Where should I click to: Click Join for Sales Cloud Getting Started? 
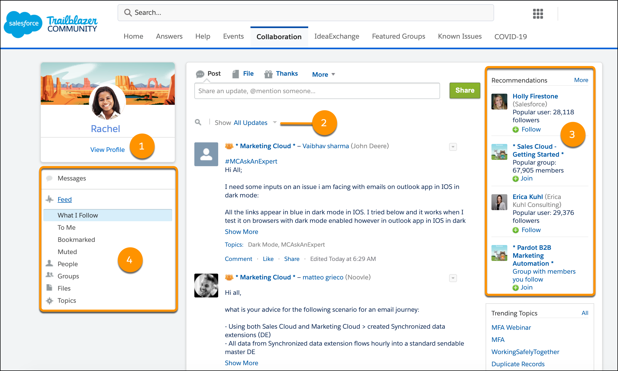tap(526, 178)
